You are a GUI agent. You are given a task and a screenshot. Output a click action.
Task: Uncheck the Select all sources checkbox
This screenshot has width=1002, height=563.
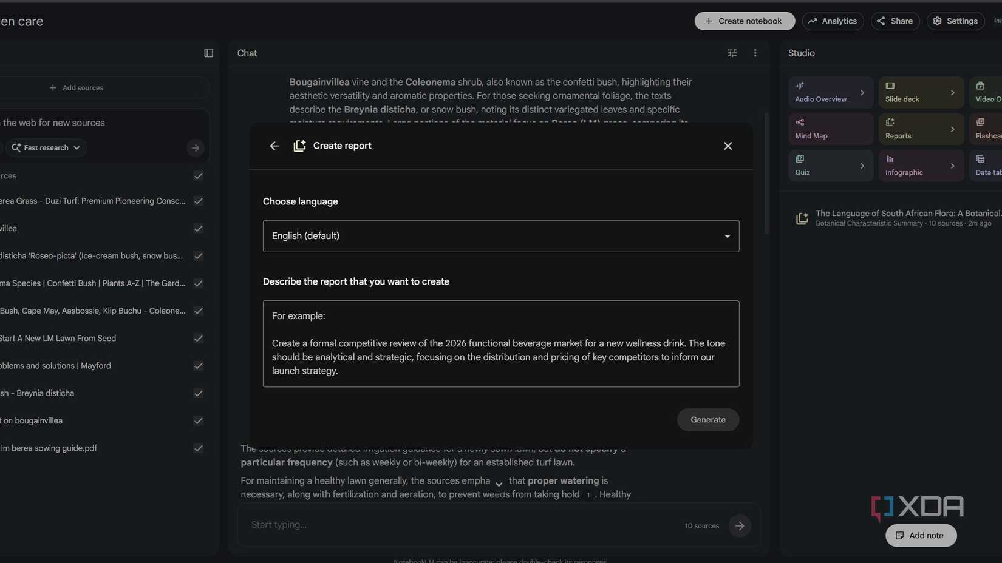198,176
